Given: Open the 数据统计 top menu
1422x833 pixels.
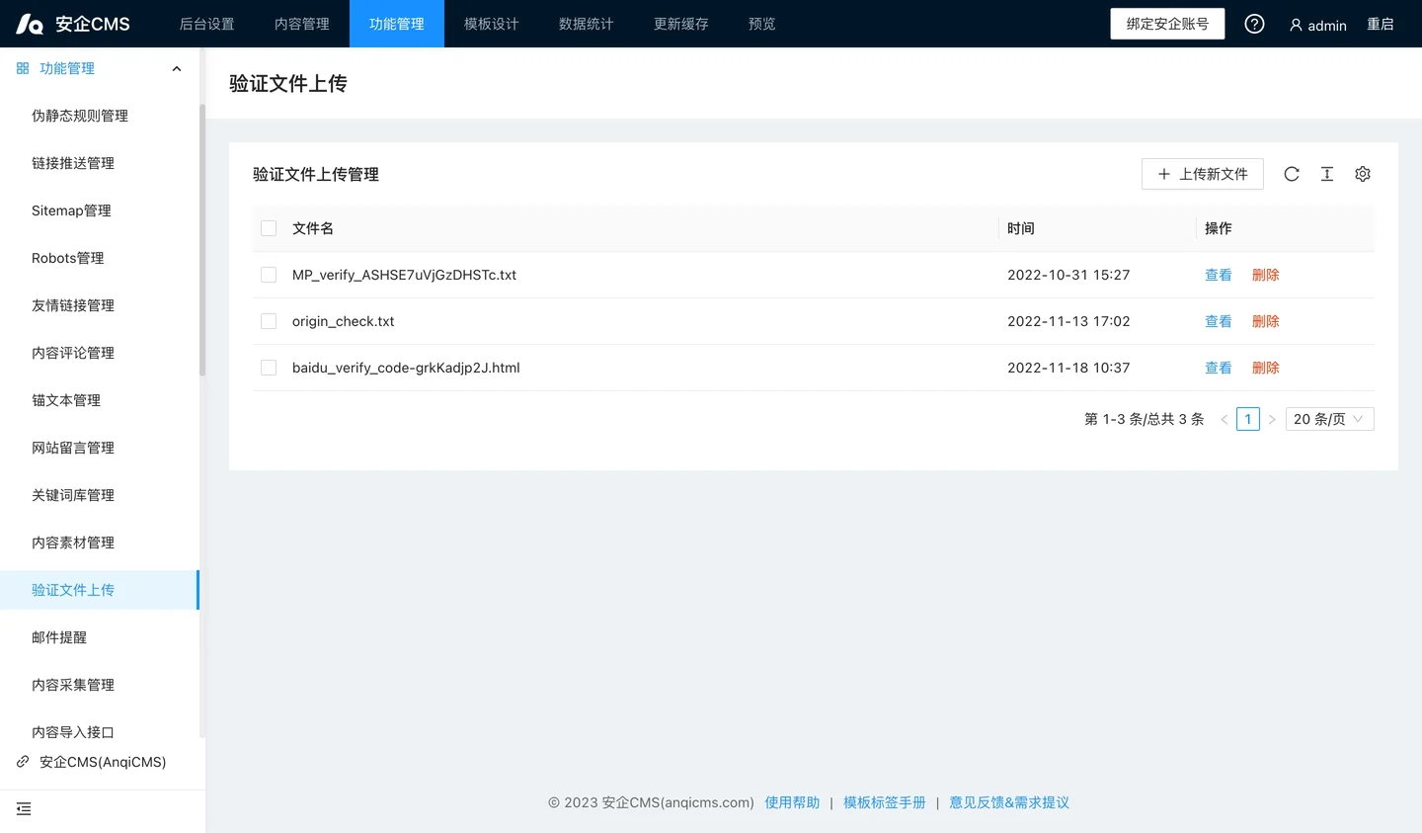Looking at the screenshot, I should [587, 24].
